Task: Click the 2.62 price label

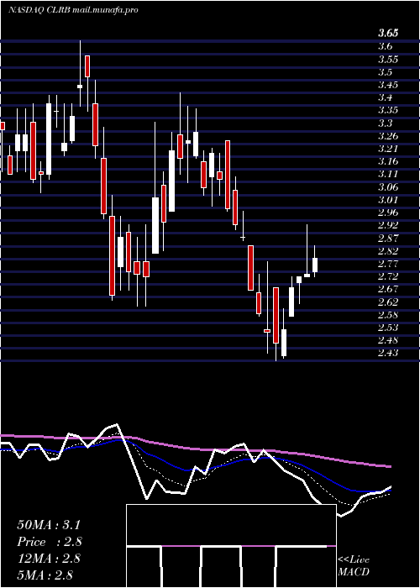Action: tap(388, 302)
